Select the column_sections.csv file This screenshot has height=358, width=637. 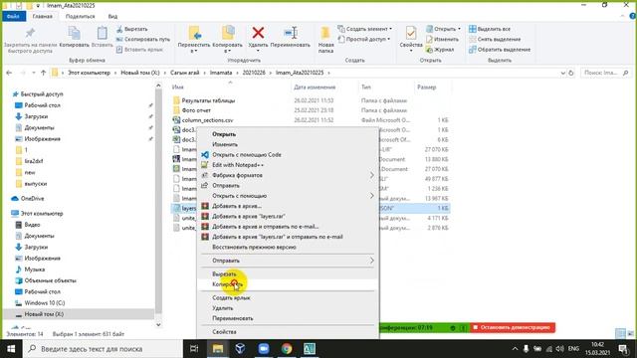pyautogui.click(x=207, y=120)
